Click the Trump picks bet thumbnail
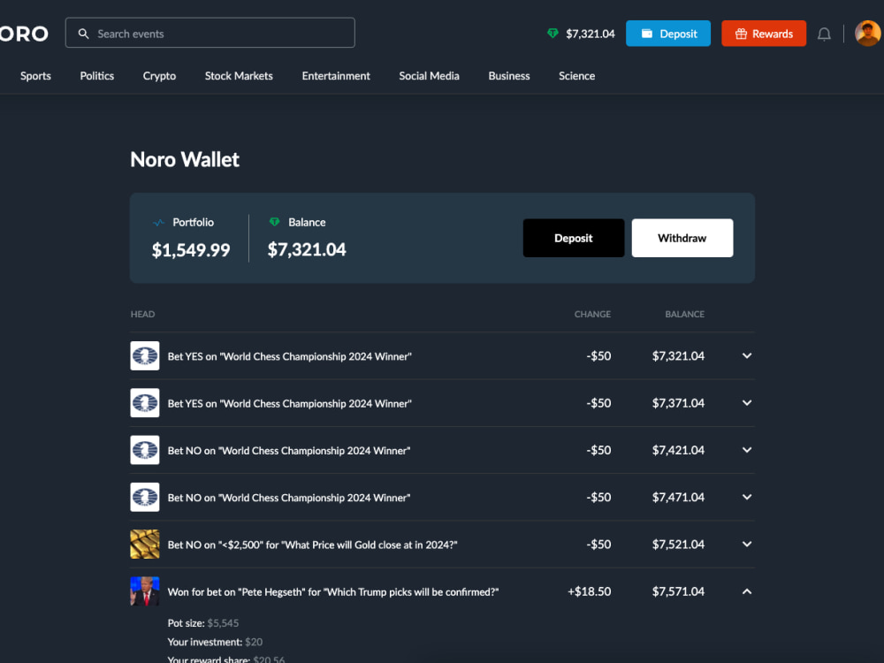Screen dimensions: 884x663 tap(145, 591)
